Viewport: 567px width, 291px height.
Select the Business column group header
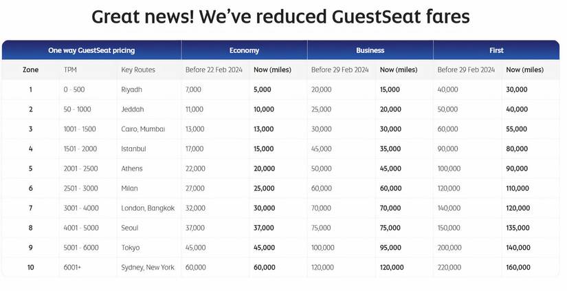pos(370,50)
